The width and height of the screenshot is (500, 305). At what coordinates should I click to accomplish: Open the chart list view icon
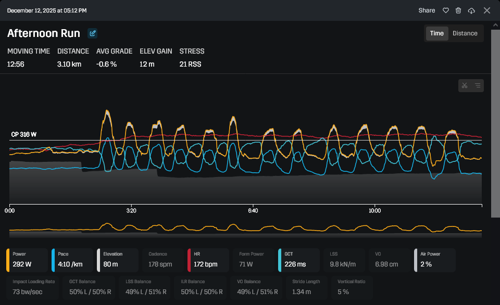coord(478,85)
